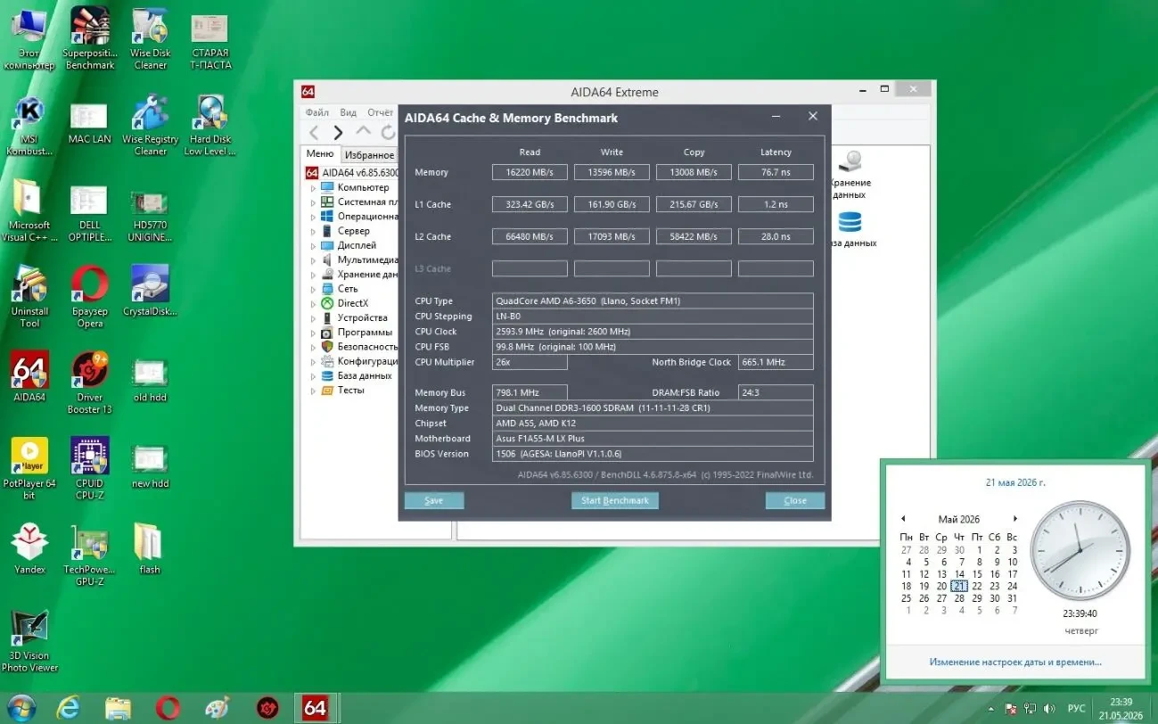This screenshot has height=724, width=1158.
Task: Select the Wise Registry Cleaner icon
Action: tap(150, 125)
